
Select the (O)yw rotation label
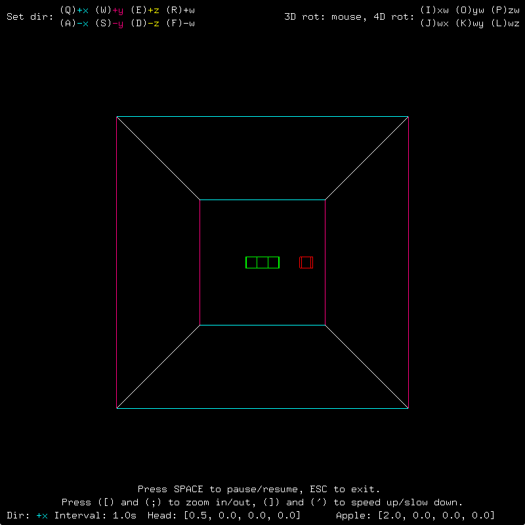coord(470,10)
